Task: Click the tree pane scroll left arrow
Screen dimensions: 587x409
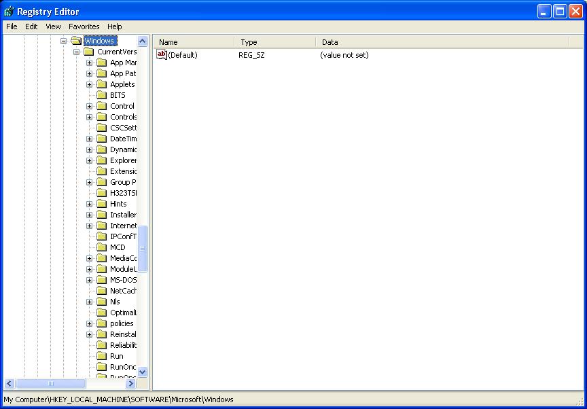Action: pyautogui.click(x=10, y=383)
